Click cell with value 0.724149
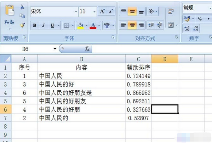Viewport: 212px width, 143px height. (x=138, y=76)
